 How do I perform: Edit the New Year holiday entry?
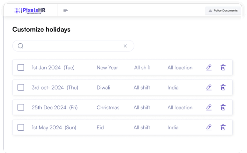click(209, 68)
